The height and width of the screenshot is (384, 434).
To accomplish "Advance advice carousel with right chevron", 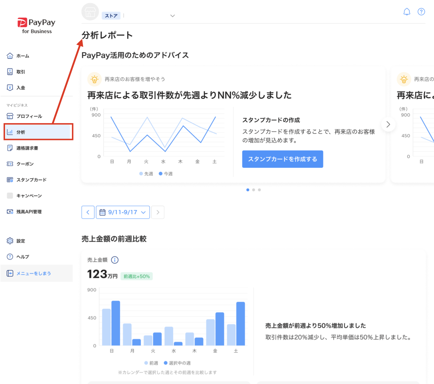I will (x=388, y=125).
